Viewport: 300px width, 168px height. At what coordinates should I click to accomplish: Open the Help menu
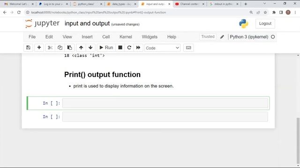tap(172, 37)
